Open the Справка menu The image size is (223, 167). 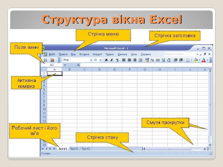pyautogui.click(x=146, y=54)
